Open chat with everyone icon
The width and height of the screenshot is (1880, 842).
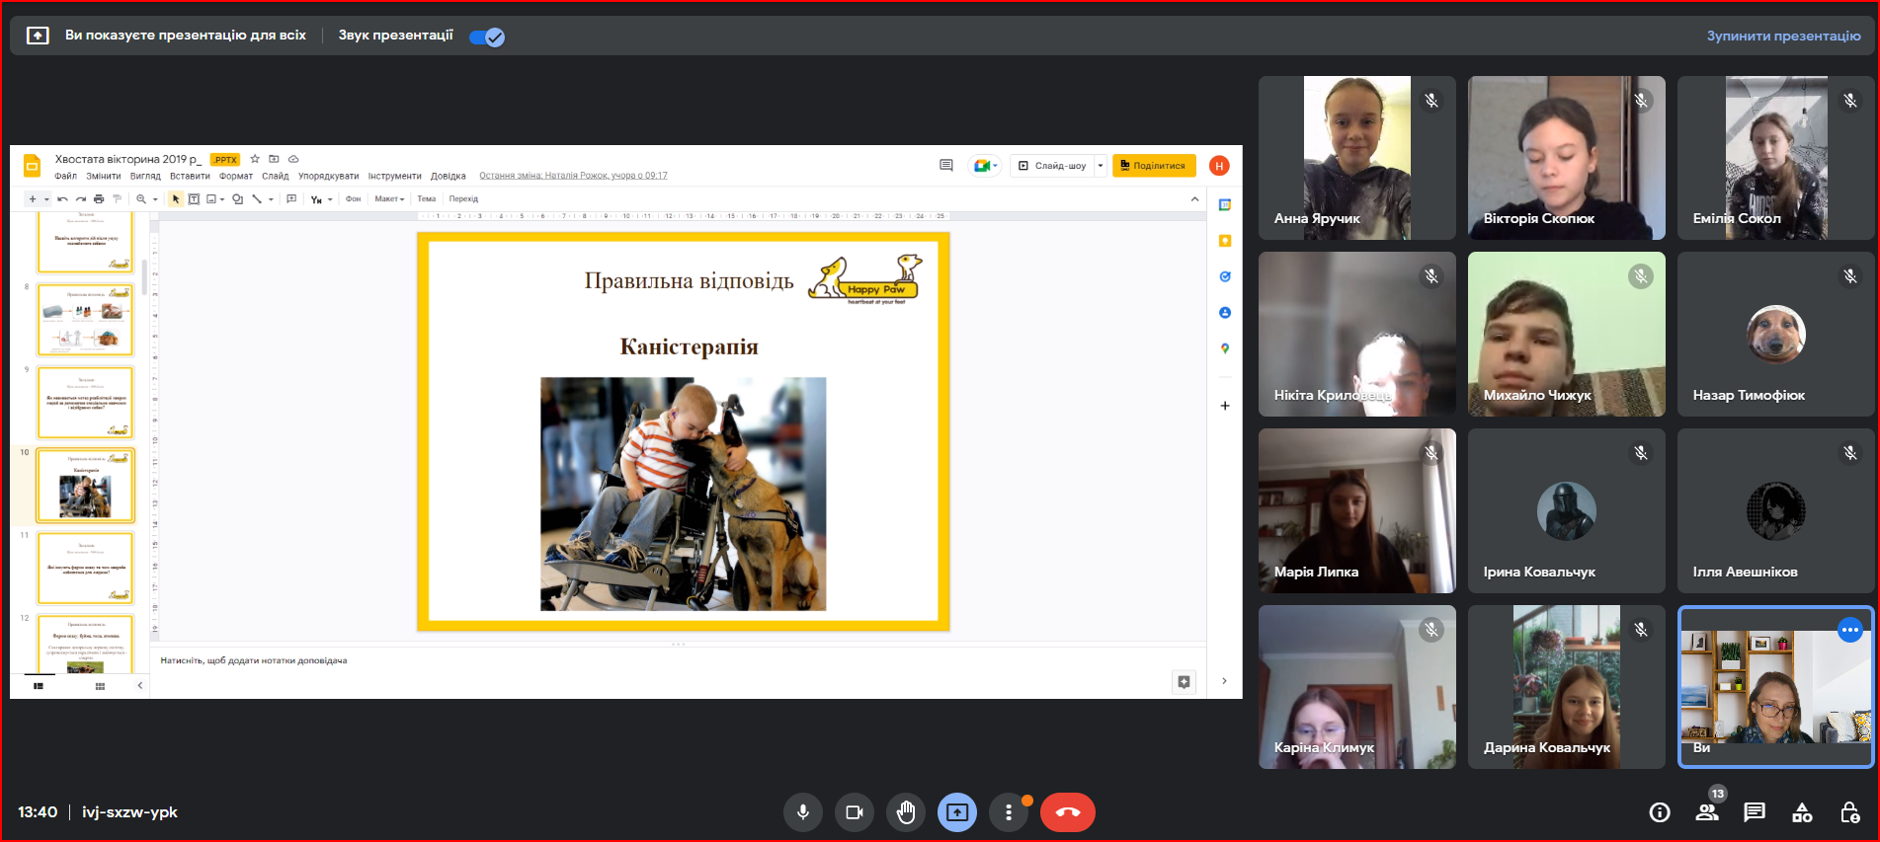[1755, 812]
